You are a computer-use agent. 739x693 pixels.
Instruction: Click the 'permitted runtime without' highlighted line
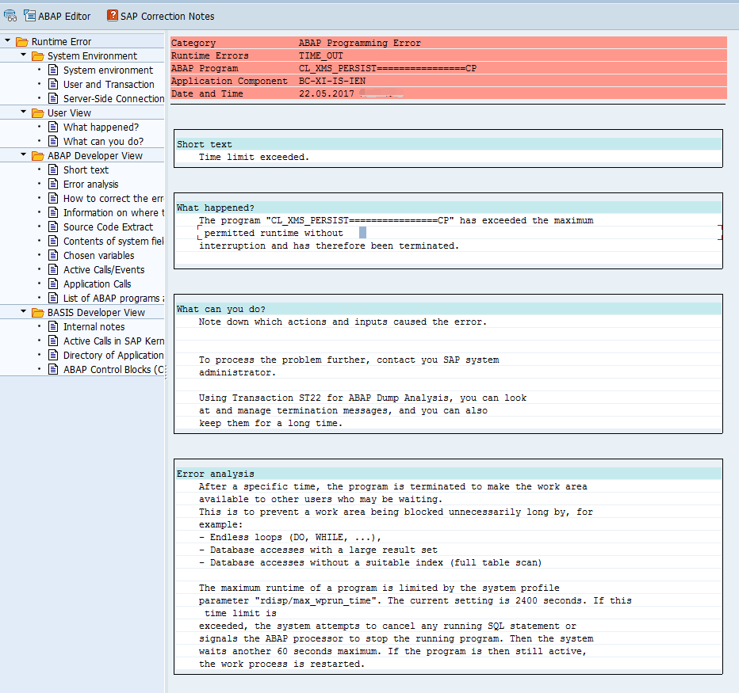click(274, 233)
